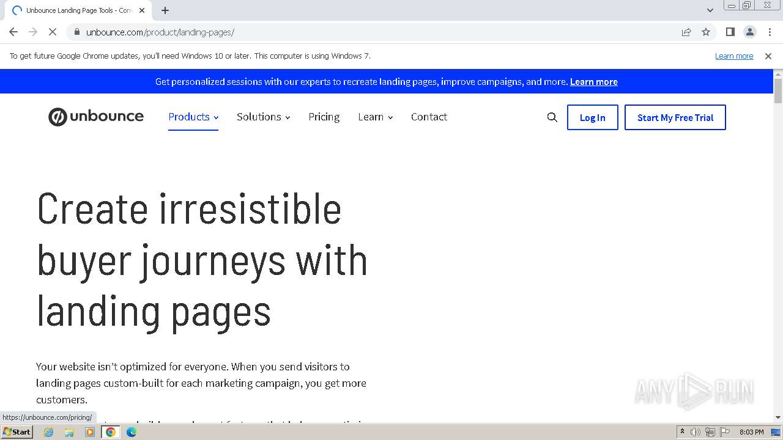Click the scrollbar up arrow
The width and height of the screenshot is (783, 440).
[778, 73]
